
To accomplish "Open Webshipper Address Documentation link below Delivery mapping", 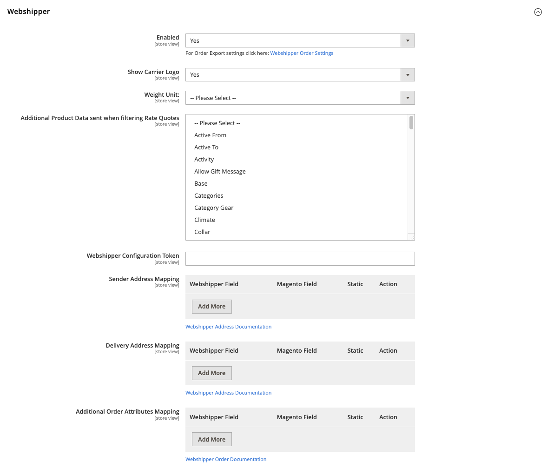I will click(x=229, y=393).
